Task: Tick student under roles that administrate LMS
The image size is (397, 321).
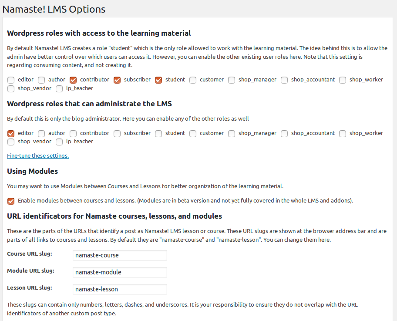Action: pos(158,134)
